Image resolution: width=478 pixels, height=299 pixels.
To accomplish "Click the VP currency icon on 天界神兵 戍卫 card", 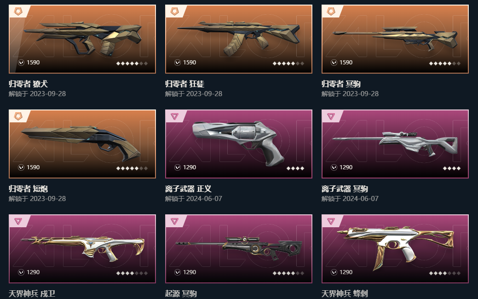I will tap(21, 272).
